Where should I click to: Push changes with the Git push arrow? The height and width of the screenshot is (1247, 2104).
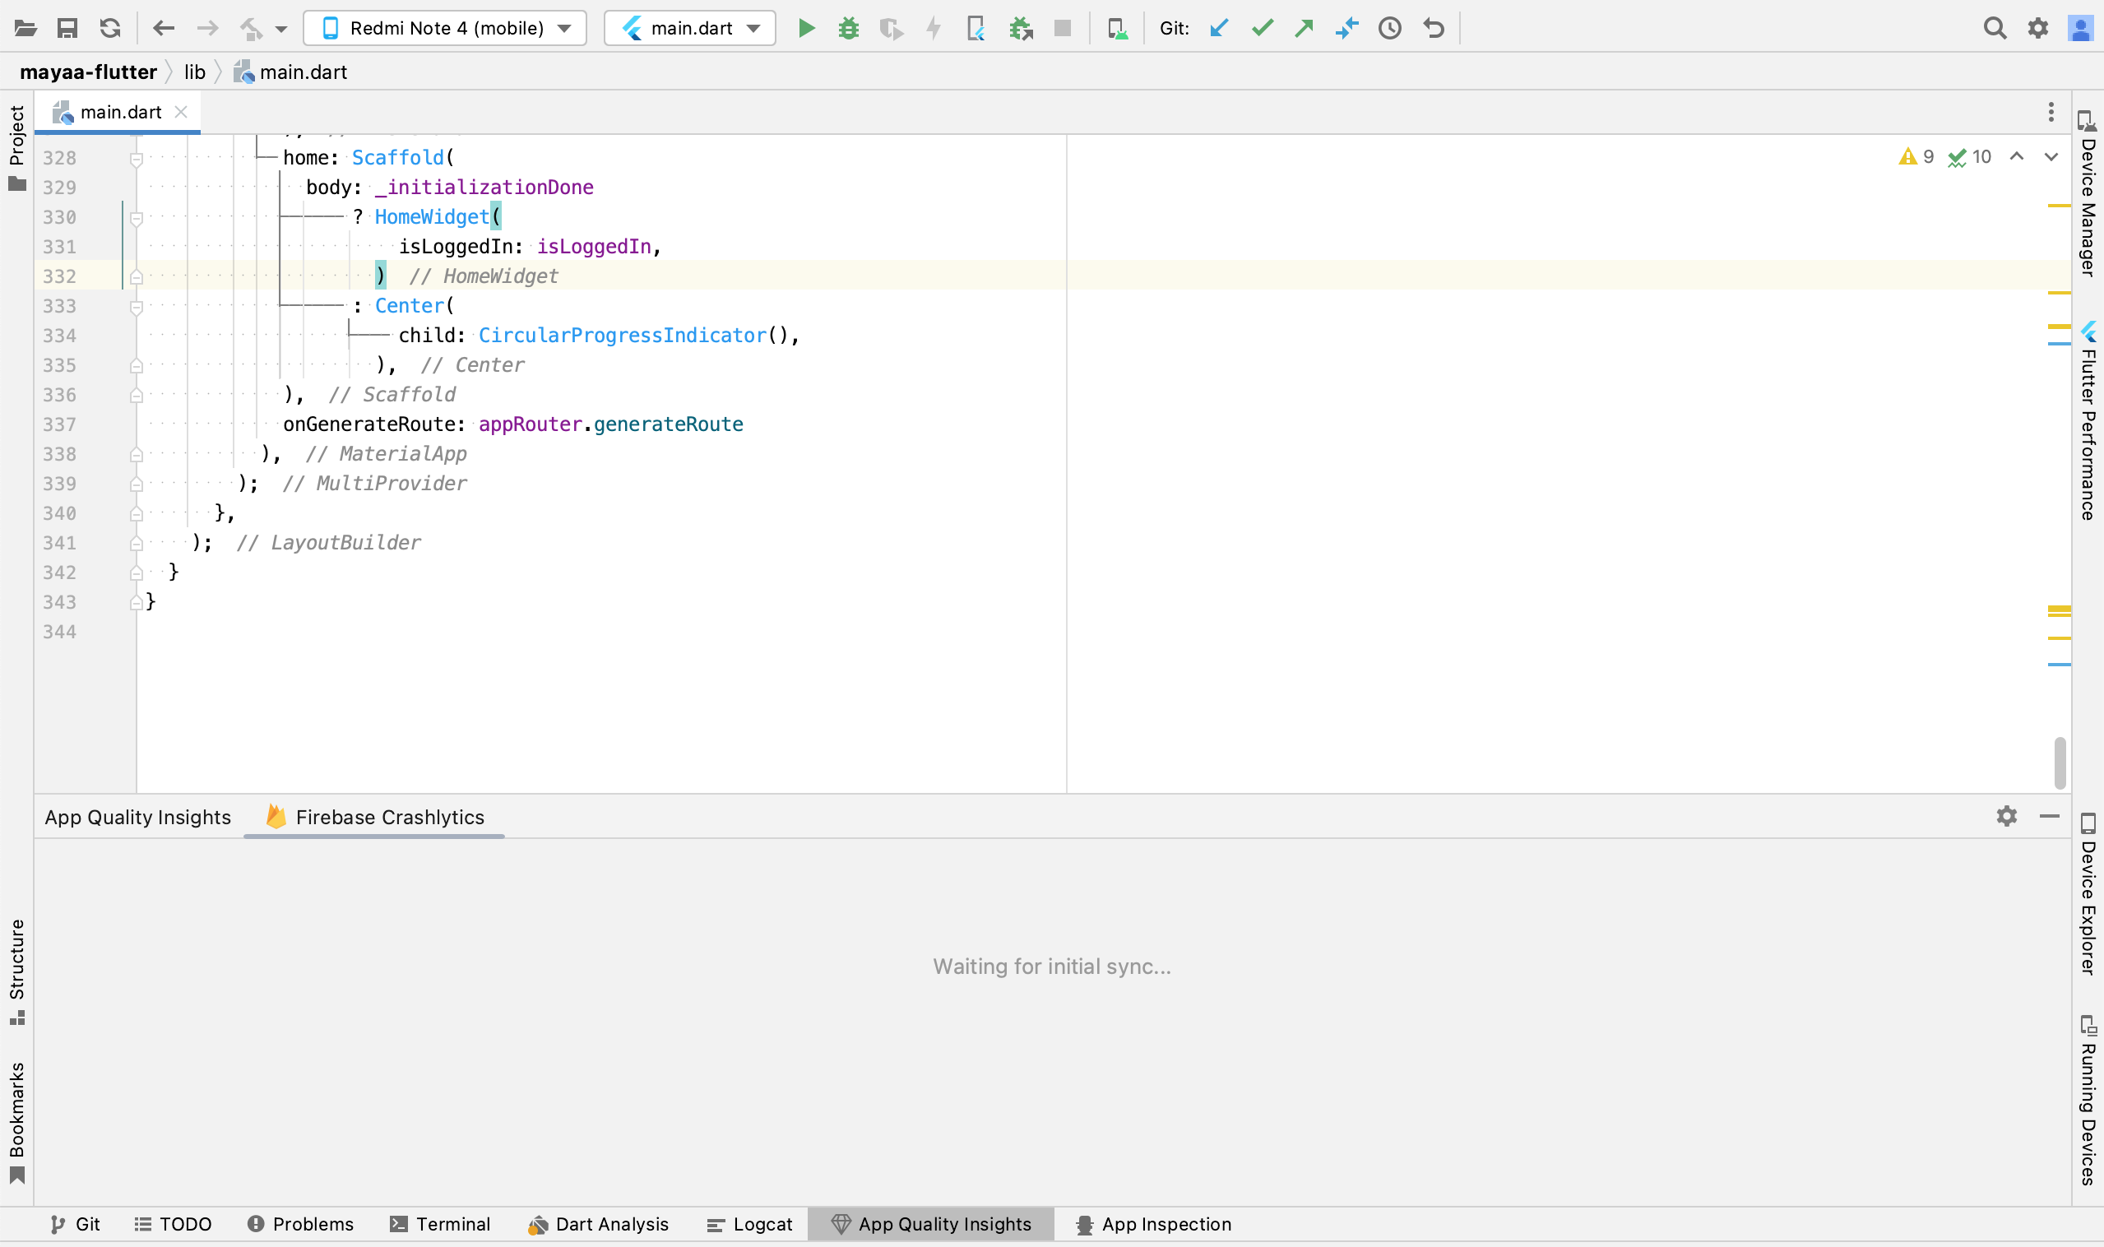tap(1304, 29)
